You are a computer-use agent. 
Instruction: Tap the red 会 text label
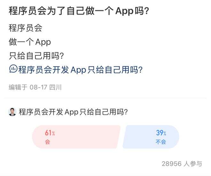[x=48, y=142]
